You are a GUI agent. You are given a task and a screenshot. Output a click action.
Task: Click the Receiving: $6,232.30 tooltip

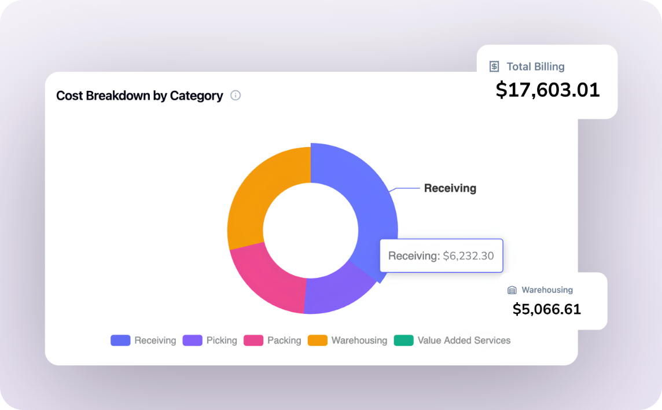click(x=441, y=256)
